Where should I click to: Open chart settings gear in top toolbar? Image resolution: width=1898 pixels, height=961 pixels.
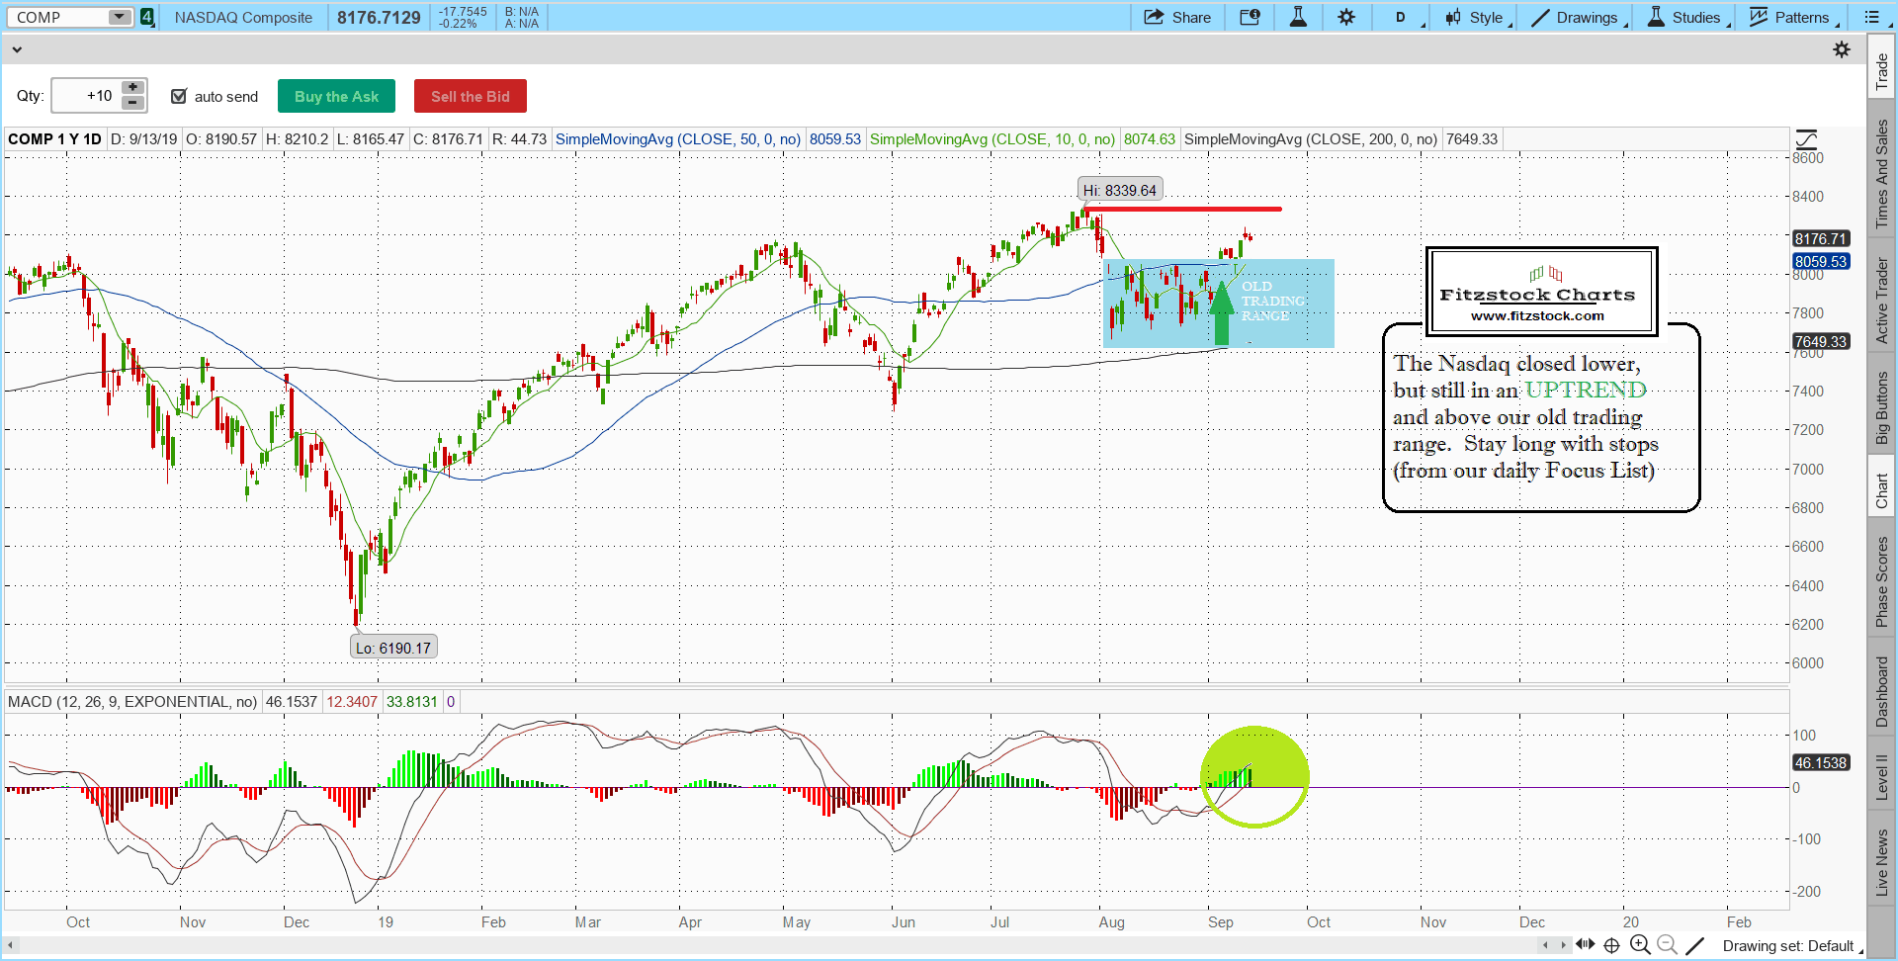pyautogui.click(x=1346, y=17)
